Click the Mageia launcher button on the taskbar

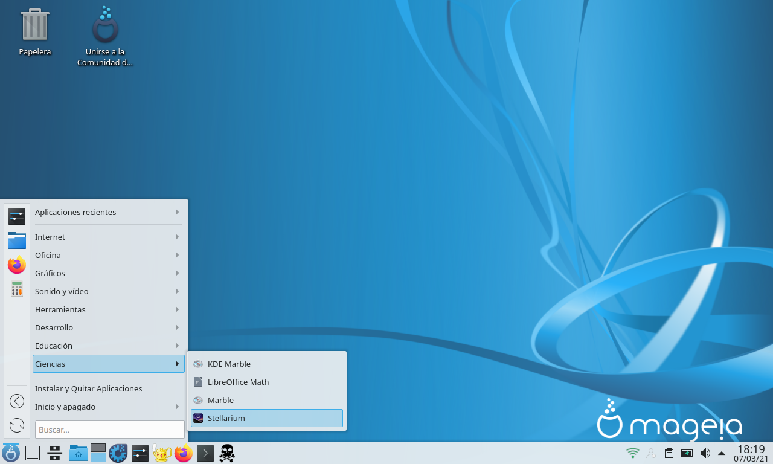(x=11, y=453)
